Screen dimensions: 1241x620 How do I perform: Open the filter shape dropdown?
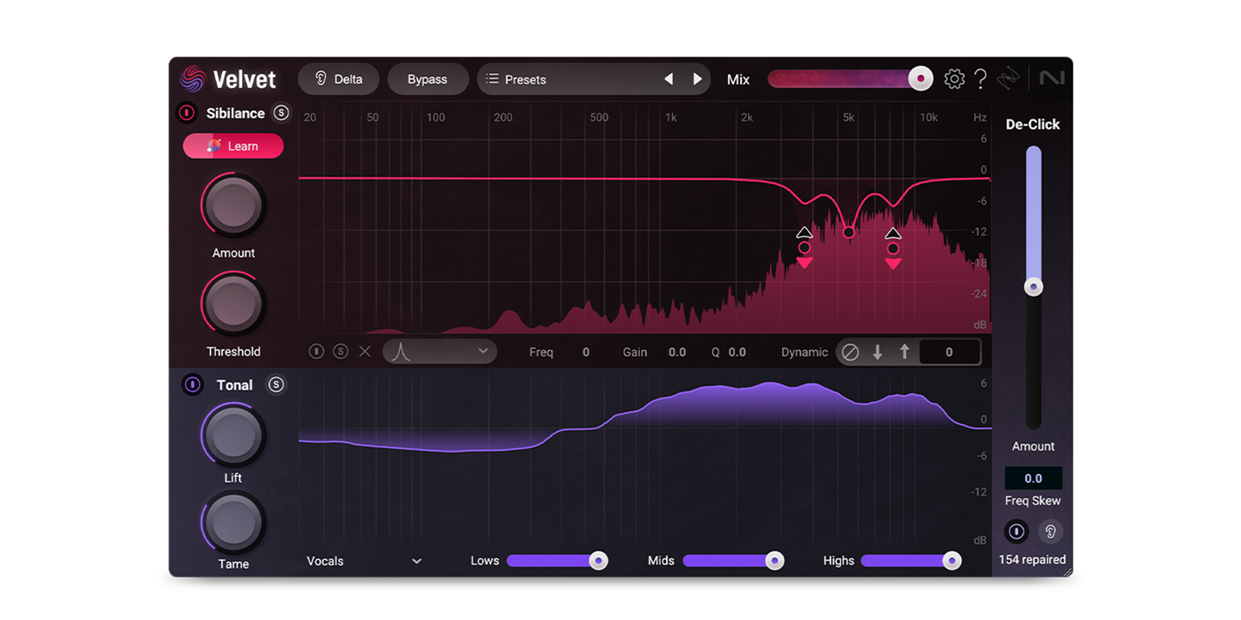440,352
